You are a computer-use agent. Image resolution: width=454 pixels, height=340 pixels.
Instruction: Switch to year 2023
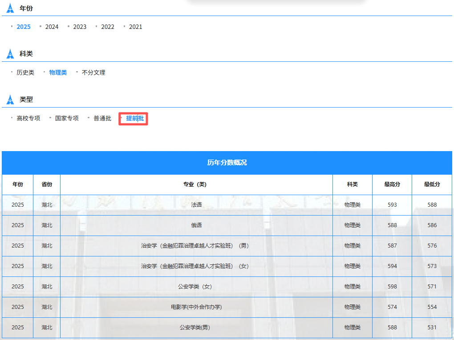point(80,27)
